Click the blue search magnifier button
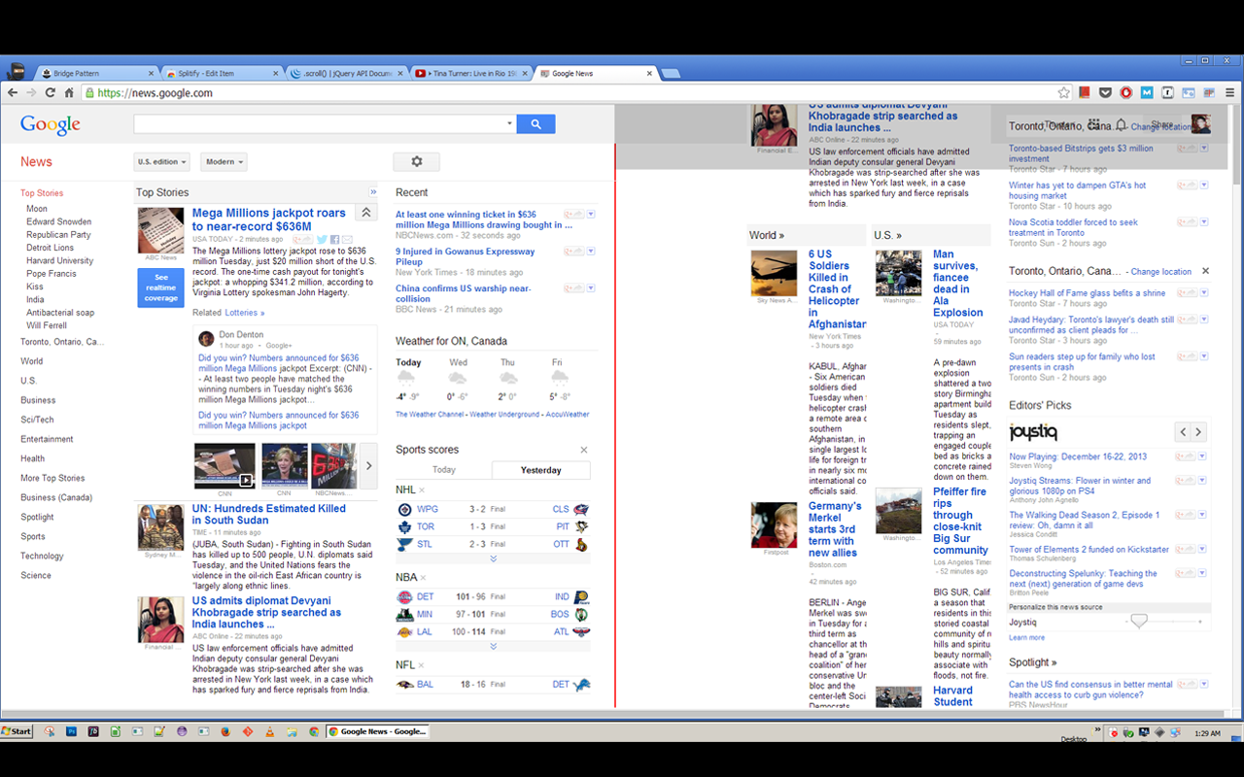This screenshot has height=777, width=1244. 536,124
